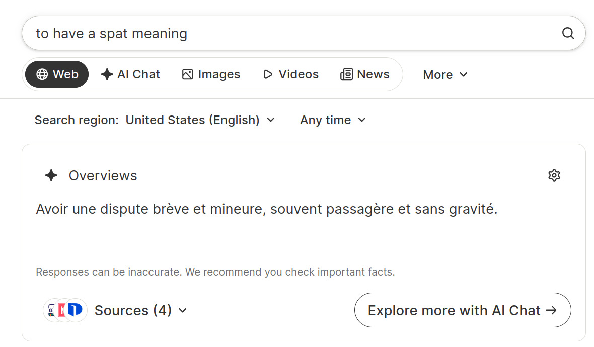Open the United States (English) region dropdown
This screenshot has width=594, height=347.
tap(200, 120)
